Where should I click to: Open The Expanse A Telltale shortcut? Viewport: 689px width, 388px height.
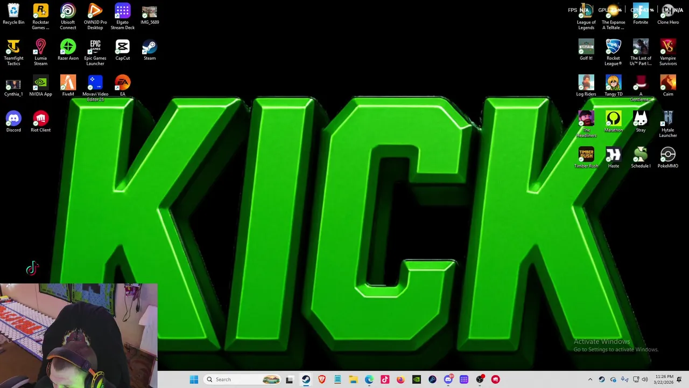(614, 17)
